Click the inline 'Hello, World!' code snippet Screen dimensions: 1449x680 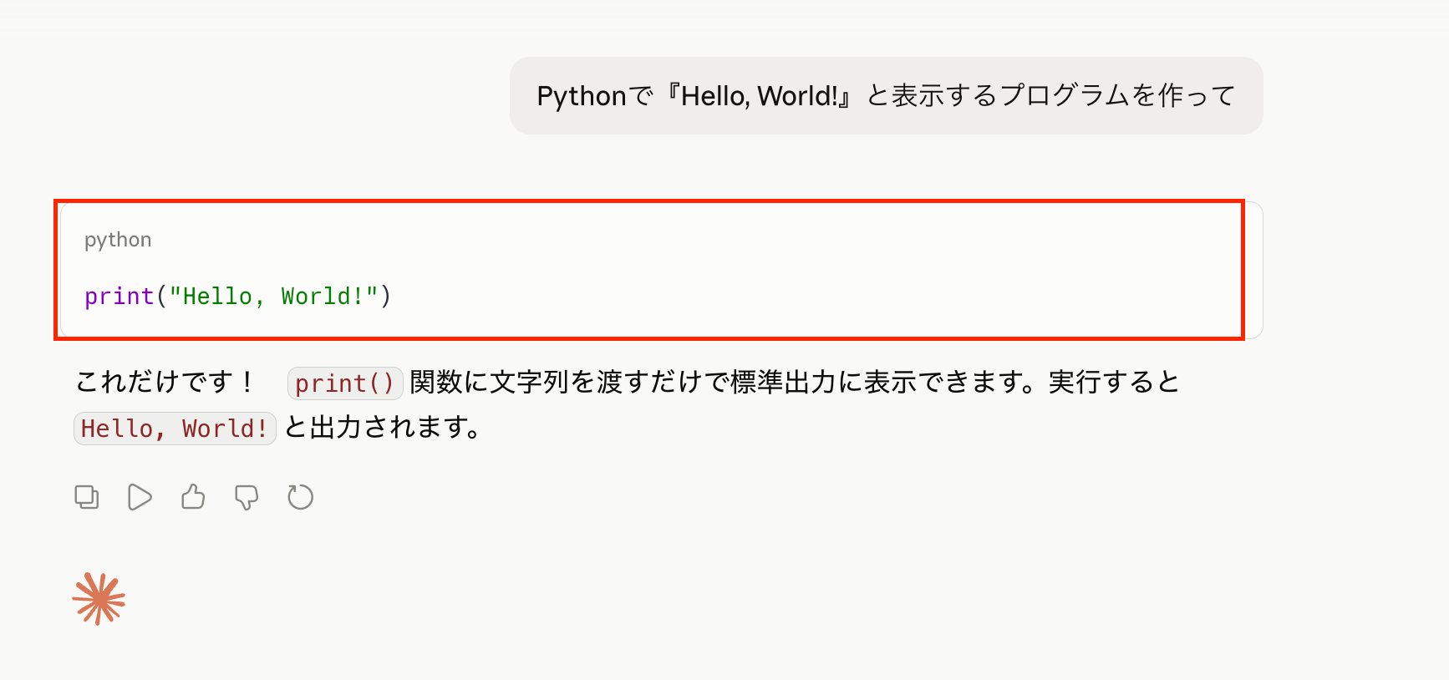pos(175,429)
